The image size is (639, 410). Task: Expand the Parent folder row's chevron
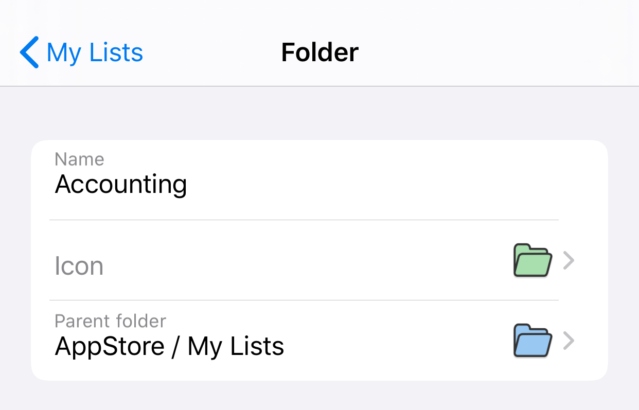(569, 341)
